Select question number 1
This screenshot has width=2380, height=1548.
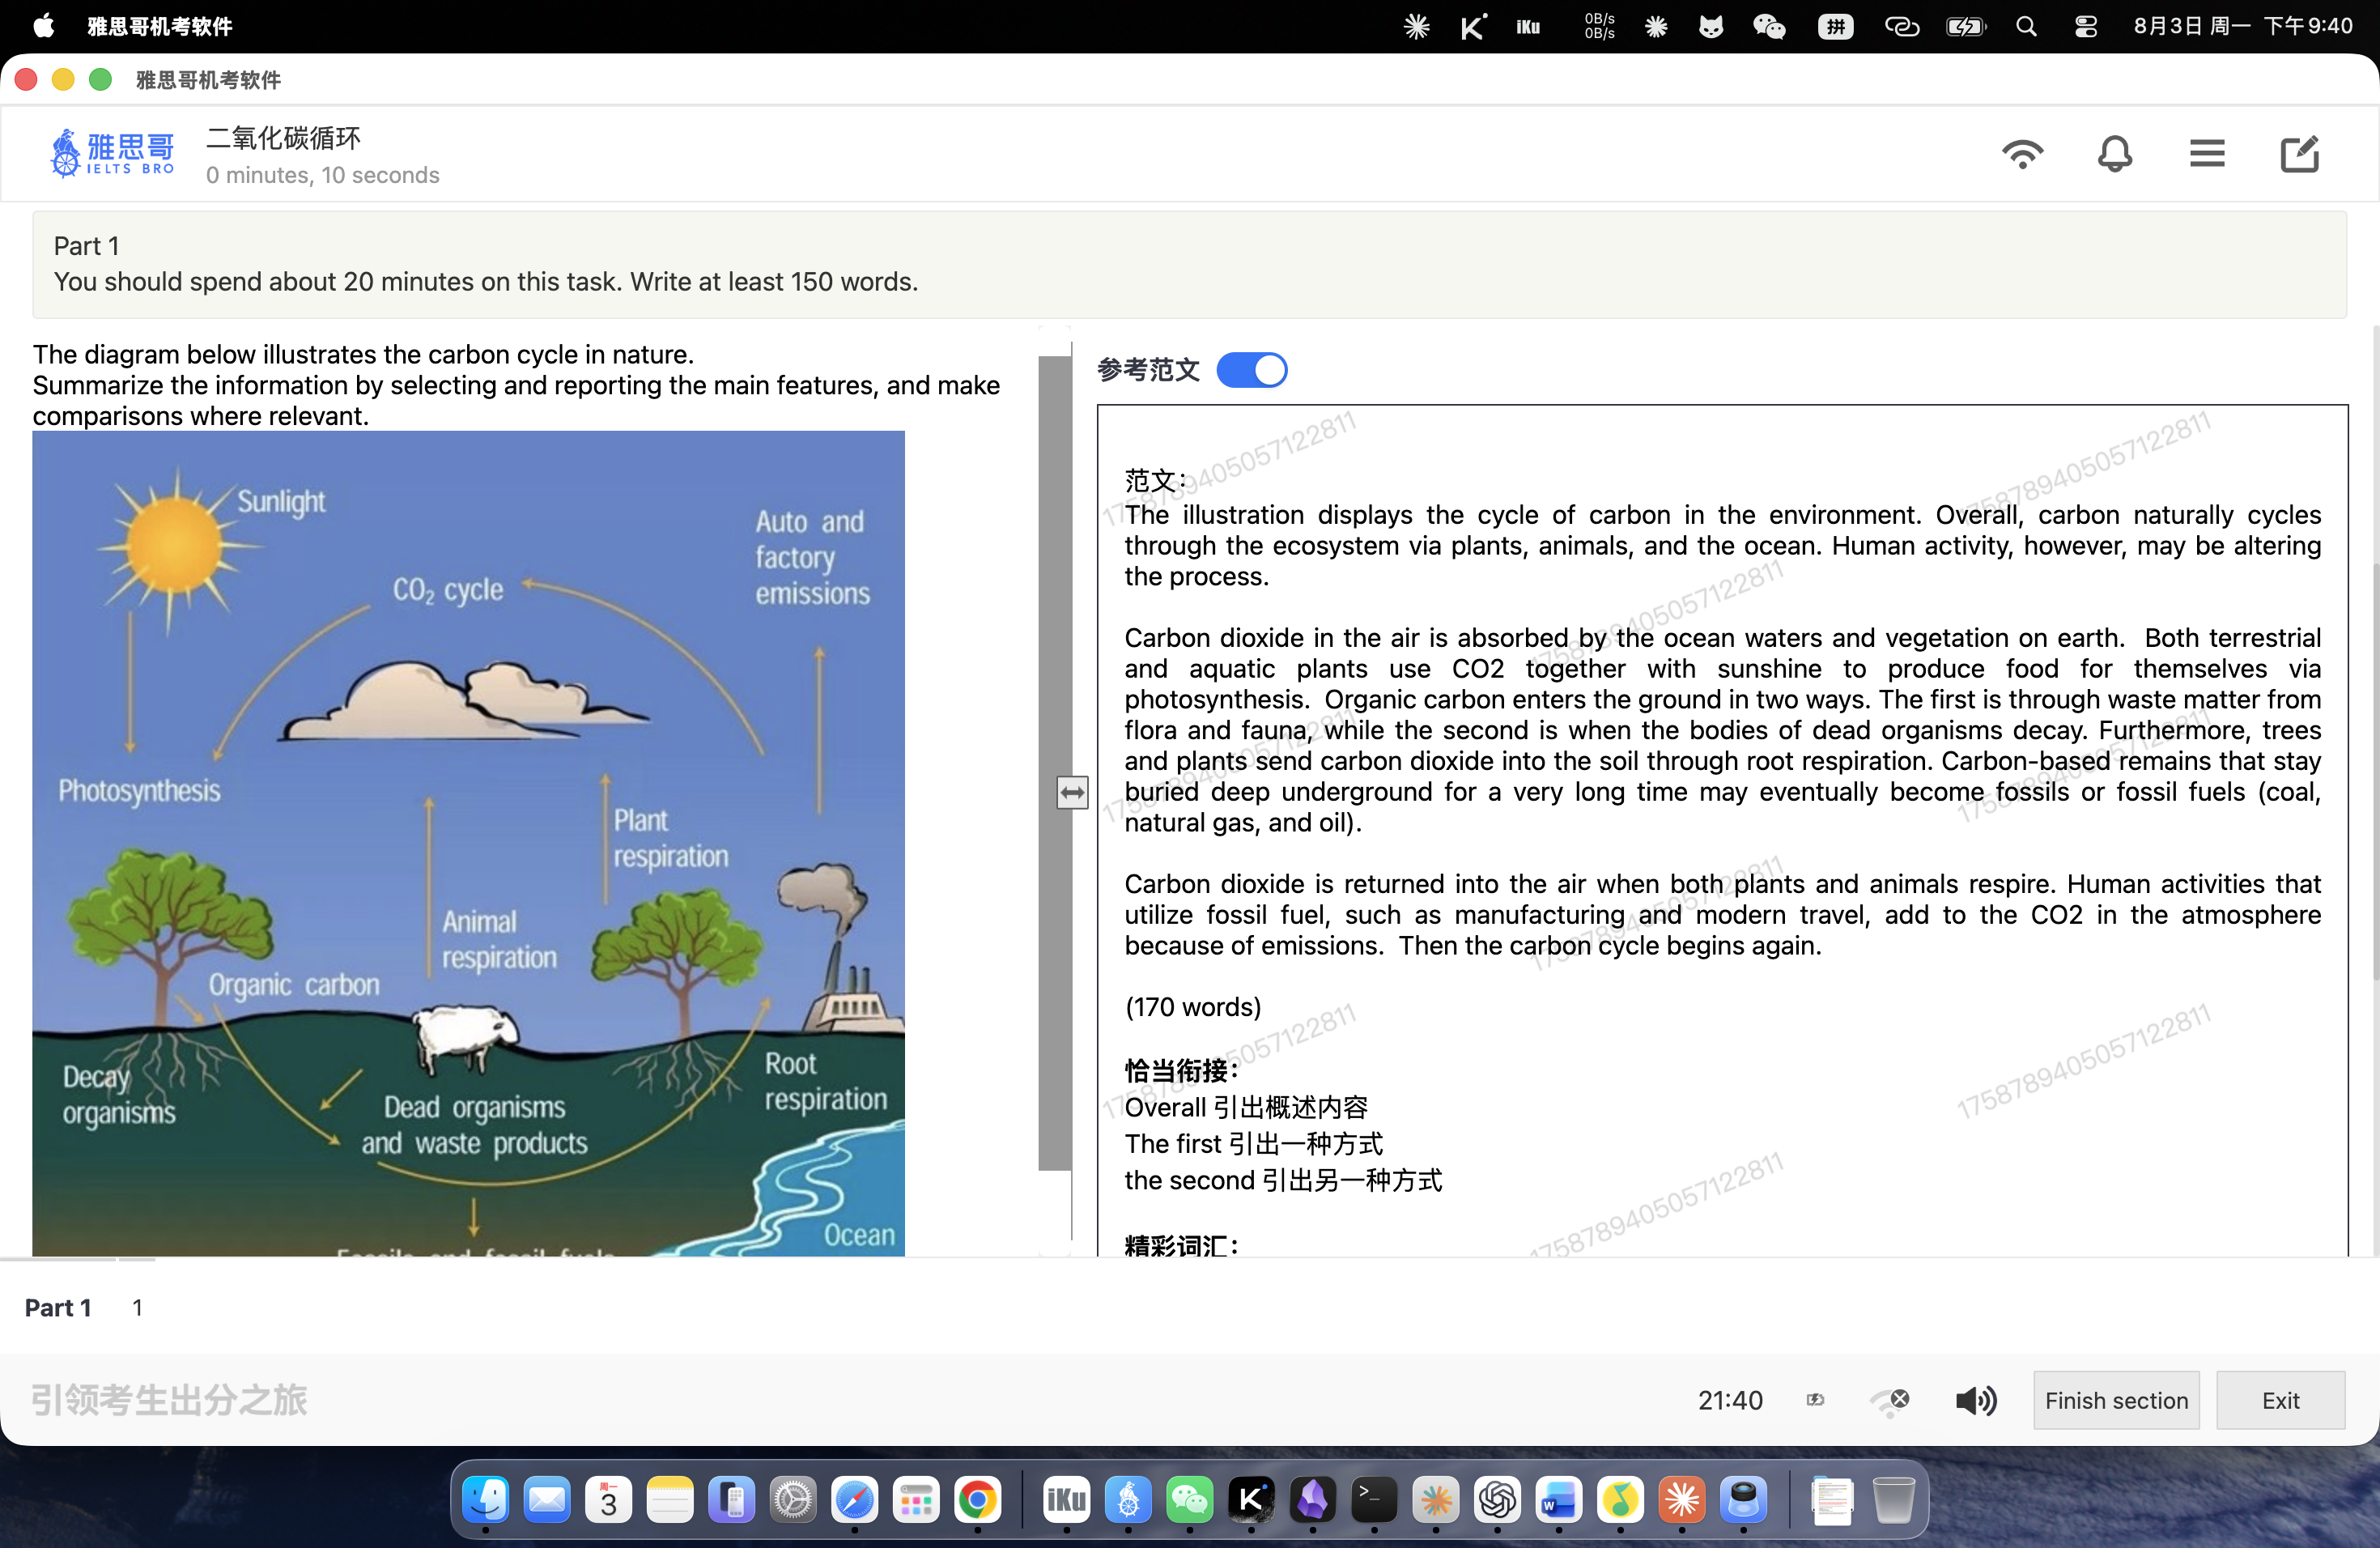pos(137,1307)
